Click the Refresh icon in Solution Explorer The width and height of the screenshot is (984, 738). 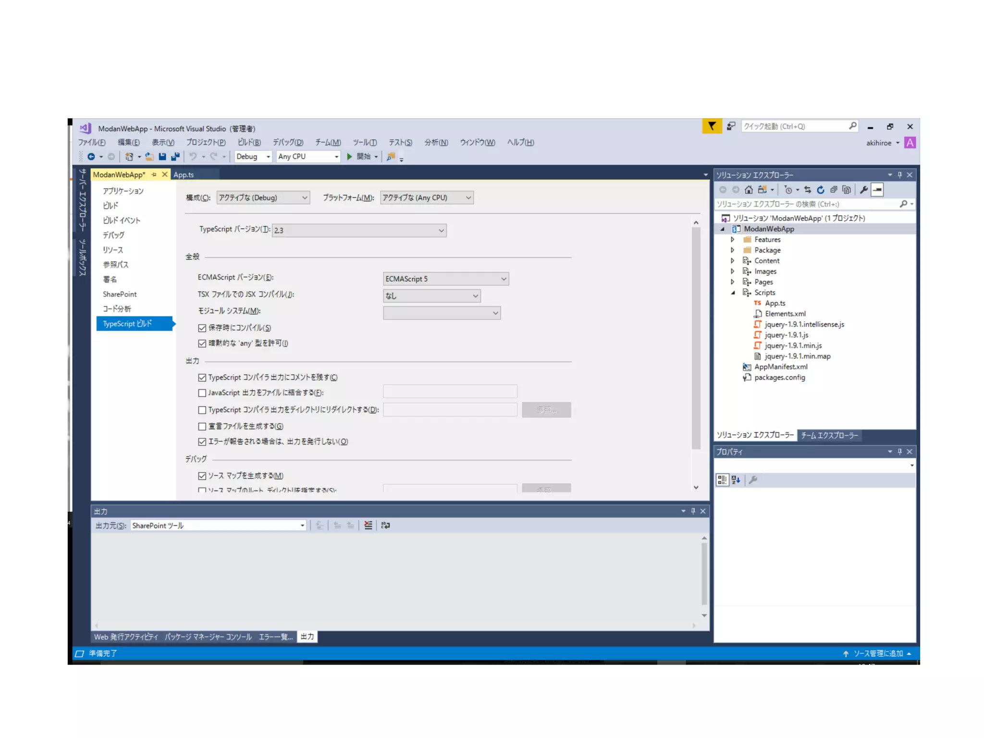pos(821,190)
